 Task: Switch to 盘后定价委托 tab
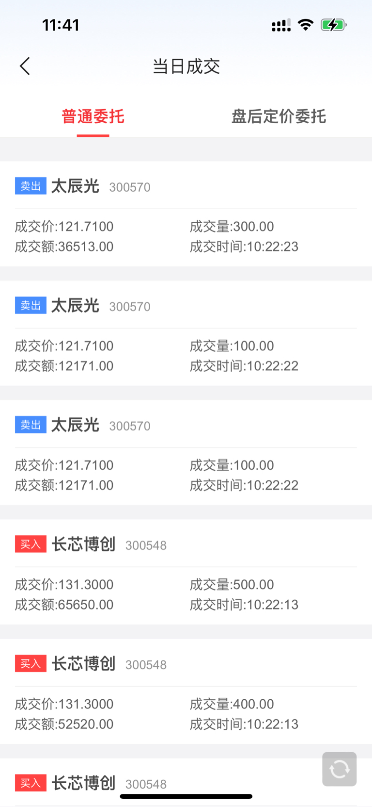[279, 116]
